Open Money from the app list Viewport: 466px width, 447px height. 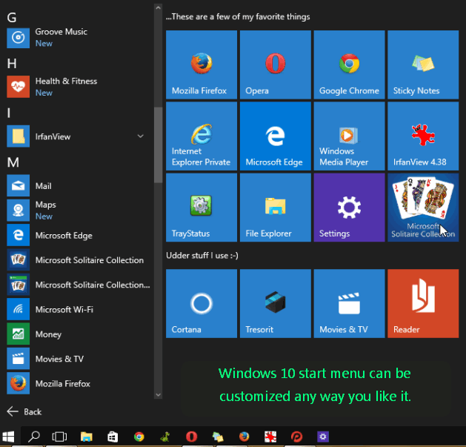(x=77, y=334)
